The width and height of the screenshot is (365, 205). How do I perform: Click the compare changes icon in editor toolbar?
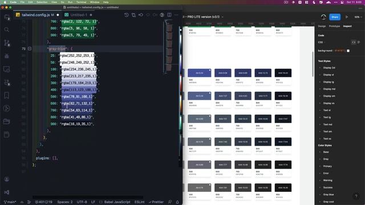coord(133,15)
